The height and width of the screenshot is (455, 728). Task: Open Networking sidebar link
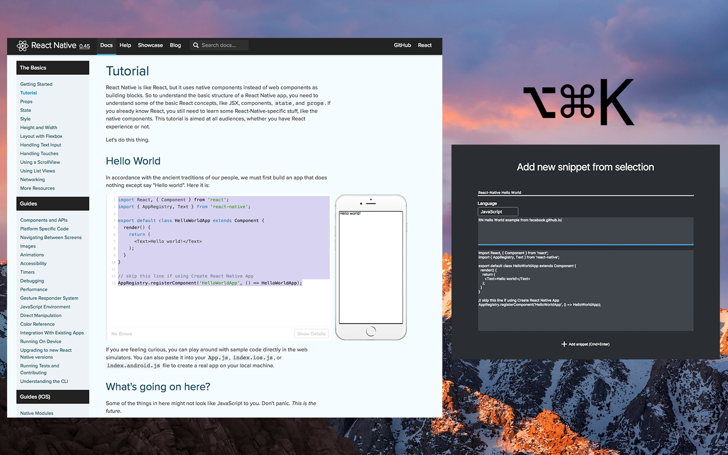tap(32, 179)
